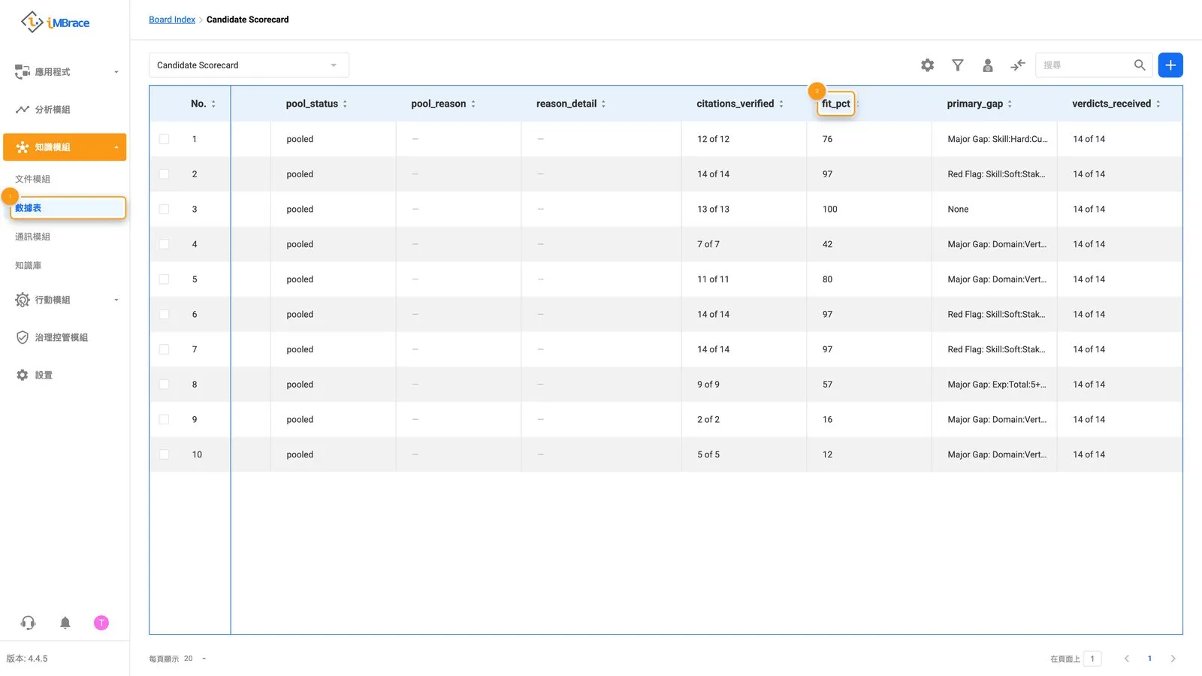The height and width of the screenshot is (676, 1202).
Task: Click the search magnifier icon
Action: pos(1140,65)
